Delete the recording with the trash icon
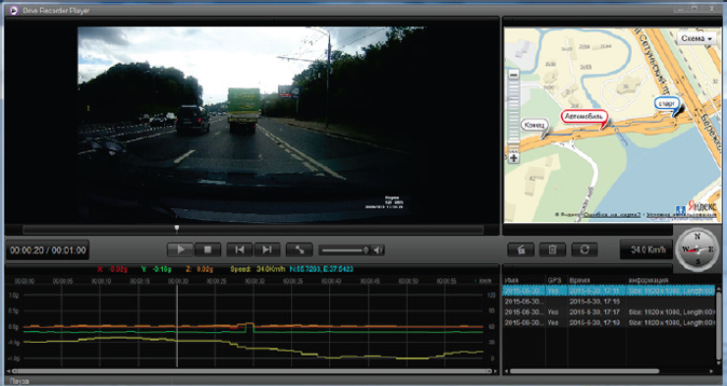Screen dimensions: 727x386 (552, 249)
